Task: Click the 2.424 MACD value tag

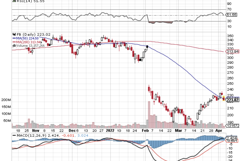Action: [232, 138]
